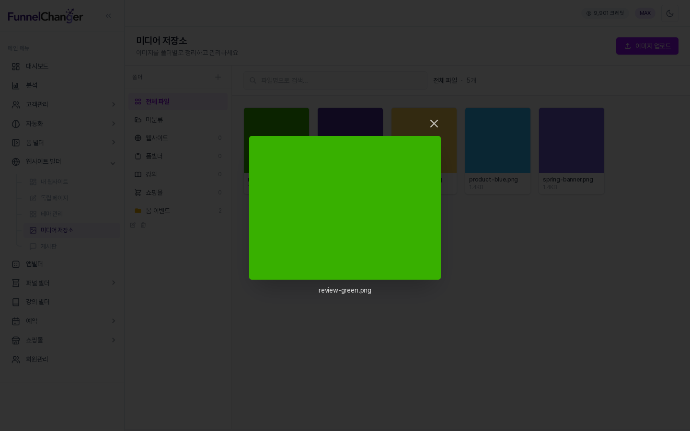Open 강의 빌더 in sidebar
This screenshot has width=690, height=431.
click(62, 302)
